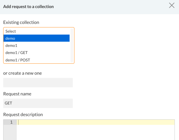Click the collection list scrollbar
This screenshot has width=179, height=140.
[x=72, y=45]
